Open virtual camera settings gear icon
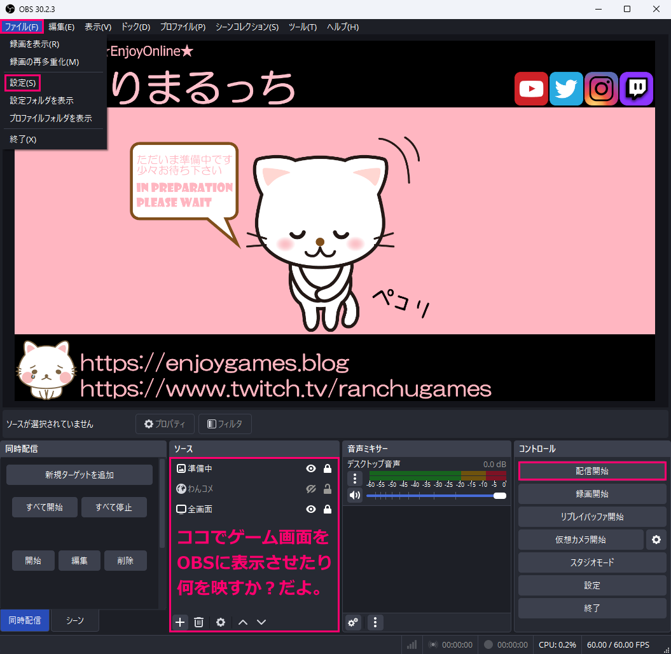Screen dimensions: 671x654 tap(656, 540)
